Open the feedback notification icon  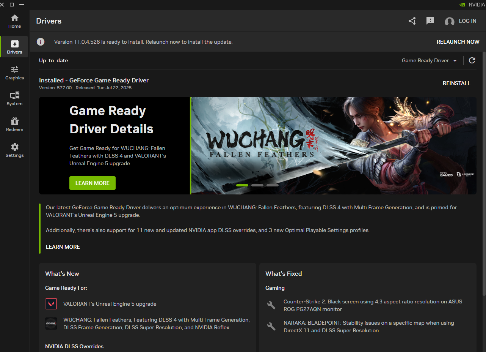[x=430, y=21]
